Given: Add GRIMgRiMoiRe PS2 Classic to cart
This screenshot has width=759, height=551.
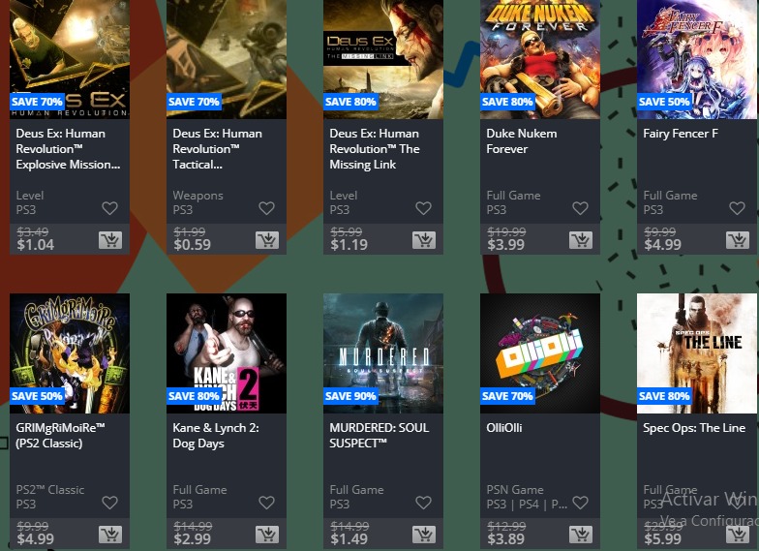Looking at the screenshot, I should pos(110,535).
